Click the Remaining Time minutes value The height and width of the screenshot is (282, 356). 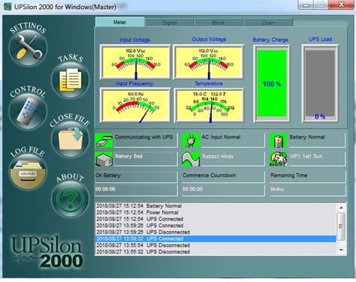tap(308, 190)
